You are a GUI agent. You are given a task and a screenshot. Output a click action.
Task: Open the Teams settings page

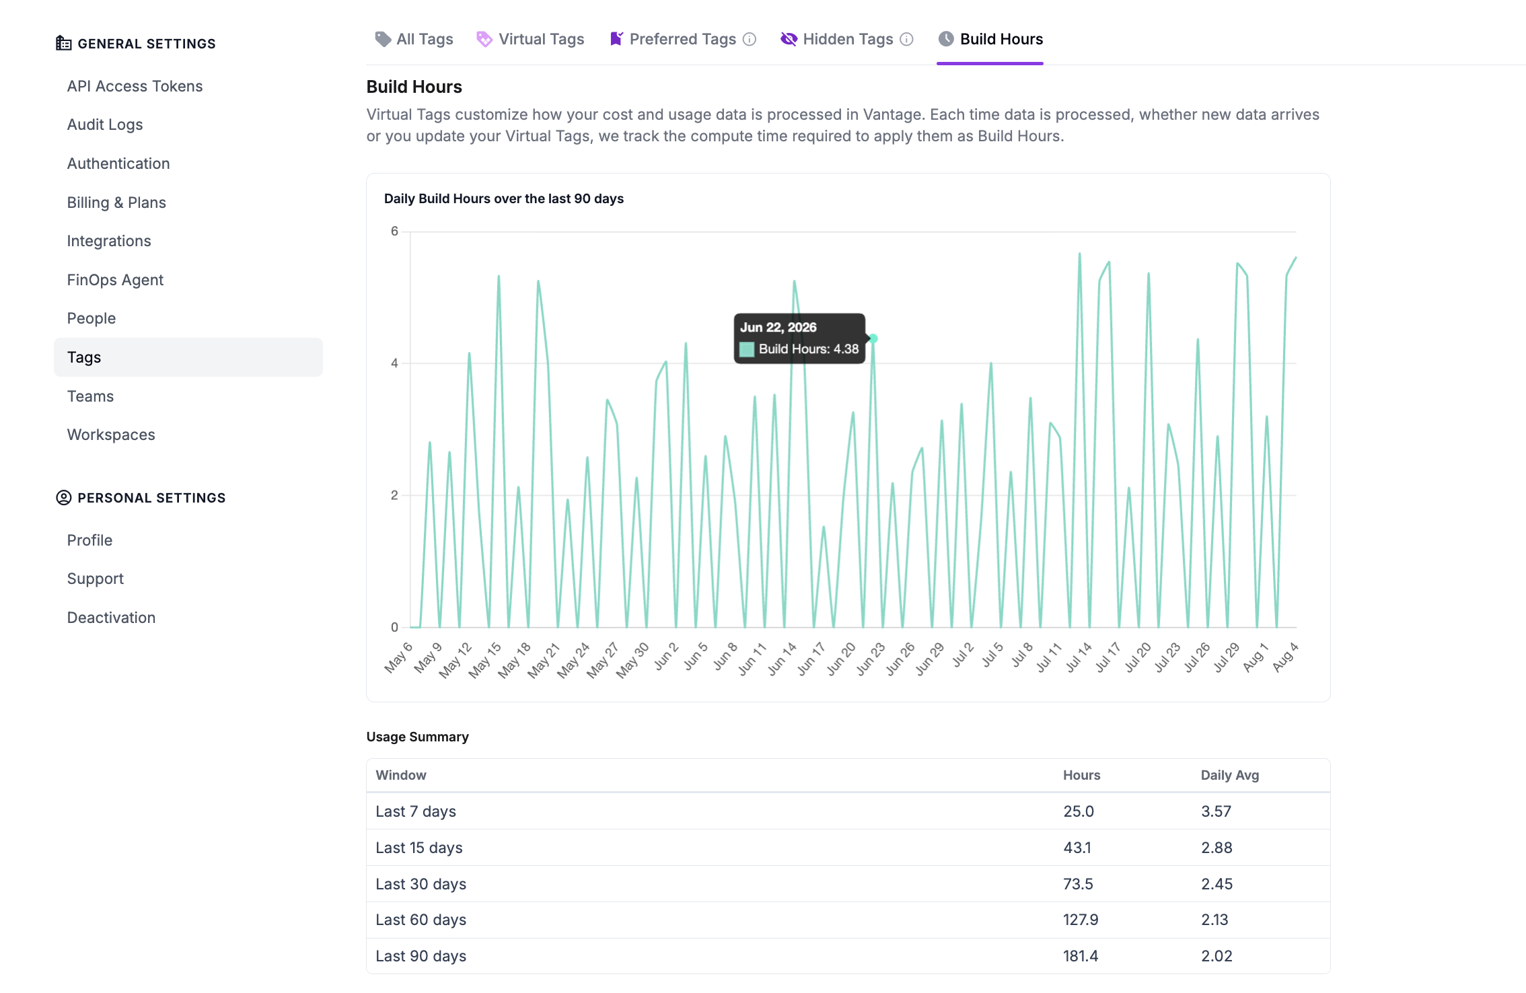[91, 396]
